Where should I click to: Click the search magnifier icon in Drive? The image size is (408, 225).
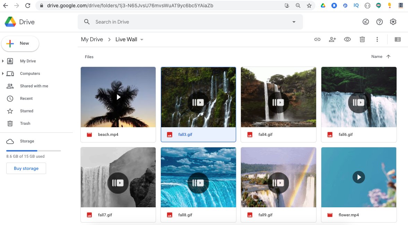click(87, 22)
